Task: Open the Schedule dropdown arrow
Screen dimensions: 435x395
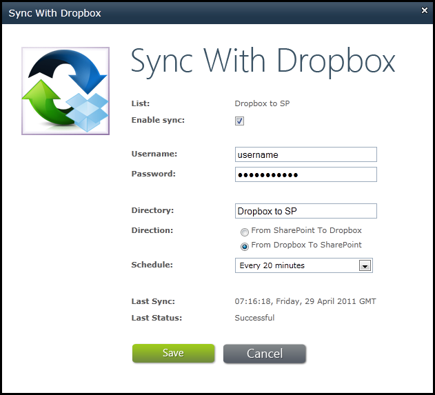Action: coord(365,265)
